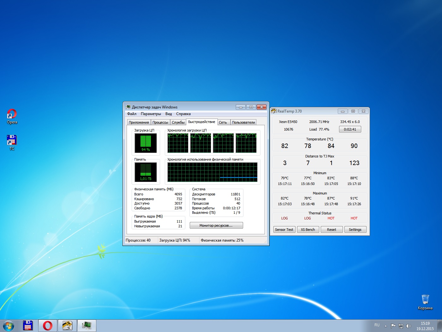Open the Opera shortcut on the desktop

tap(12, 116)
